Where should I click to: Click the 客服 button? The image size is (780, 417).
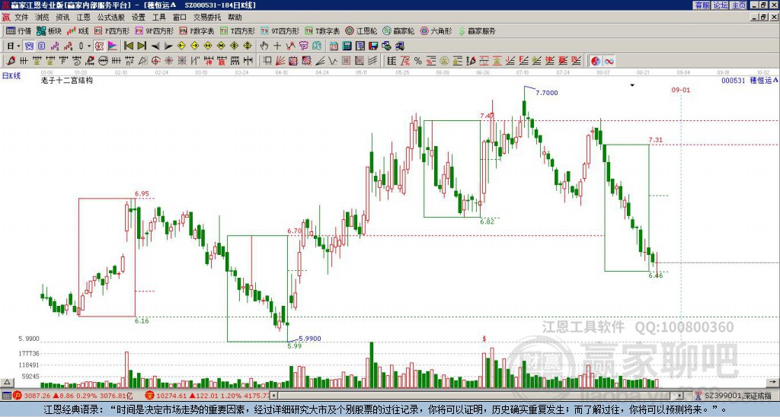(x=702, y=5)
